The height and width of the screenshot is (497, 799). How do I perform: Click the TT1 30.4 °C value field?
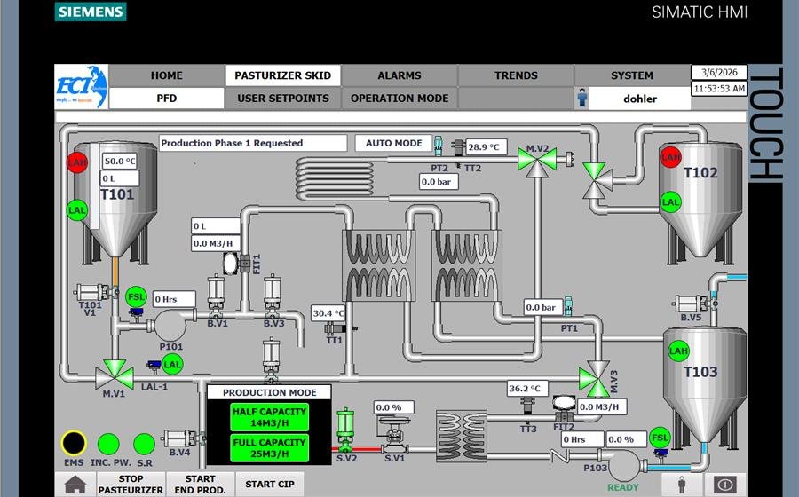coord(328,313)
